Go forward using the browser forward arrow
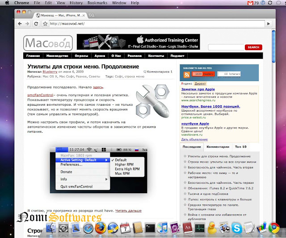 [27, 24]
